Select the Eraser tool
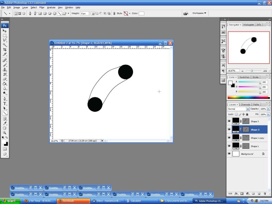 [5, 79]
